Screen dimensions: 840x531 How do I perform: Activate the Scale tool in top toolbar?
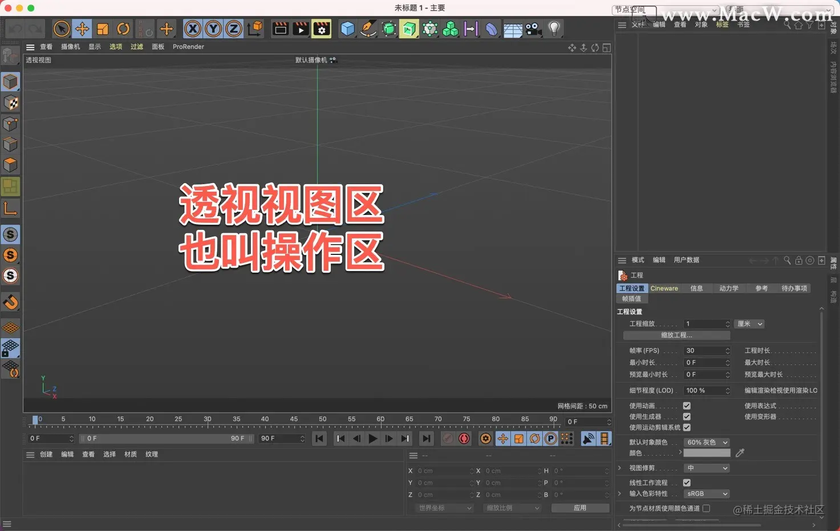point(103,29)
